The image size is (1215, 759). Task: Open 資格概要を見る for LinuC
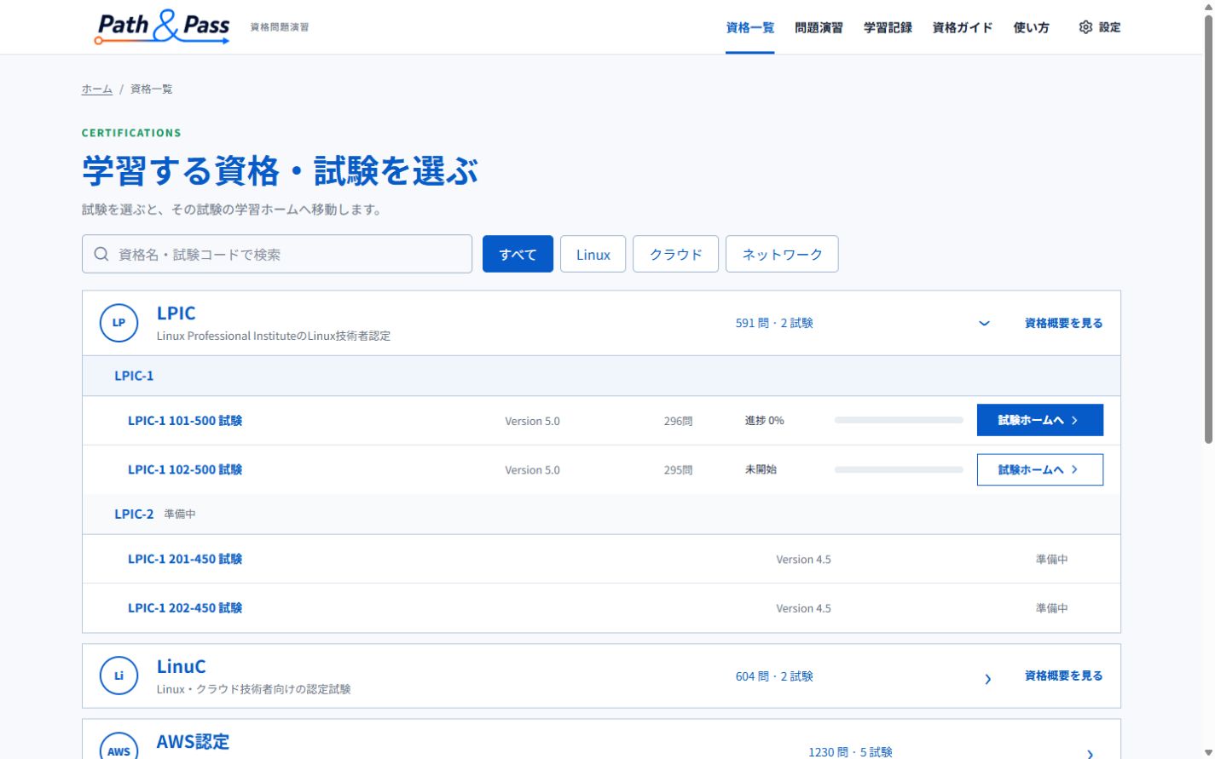[x=1063, y=676]
